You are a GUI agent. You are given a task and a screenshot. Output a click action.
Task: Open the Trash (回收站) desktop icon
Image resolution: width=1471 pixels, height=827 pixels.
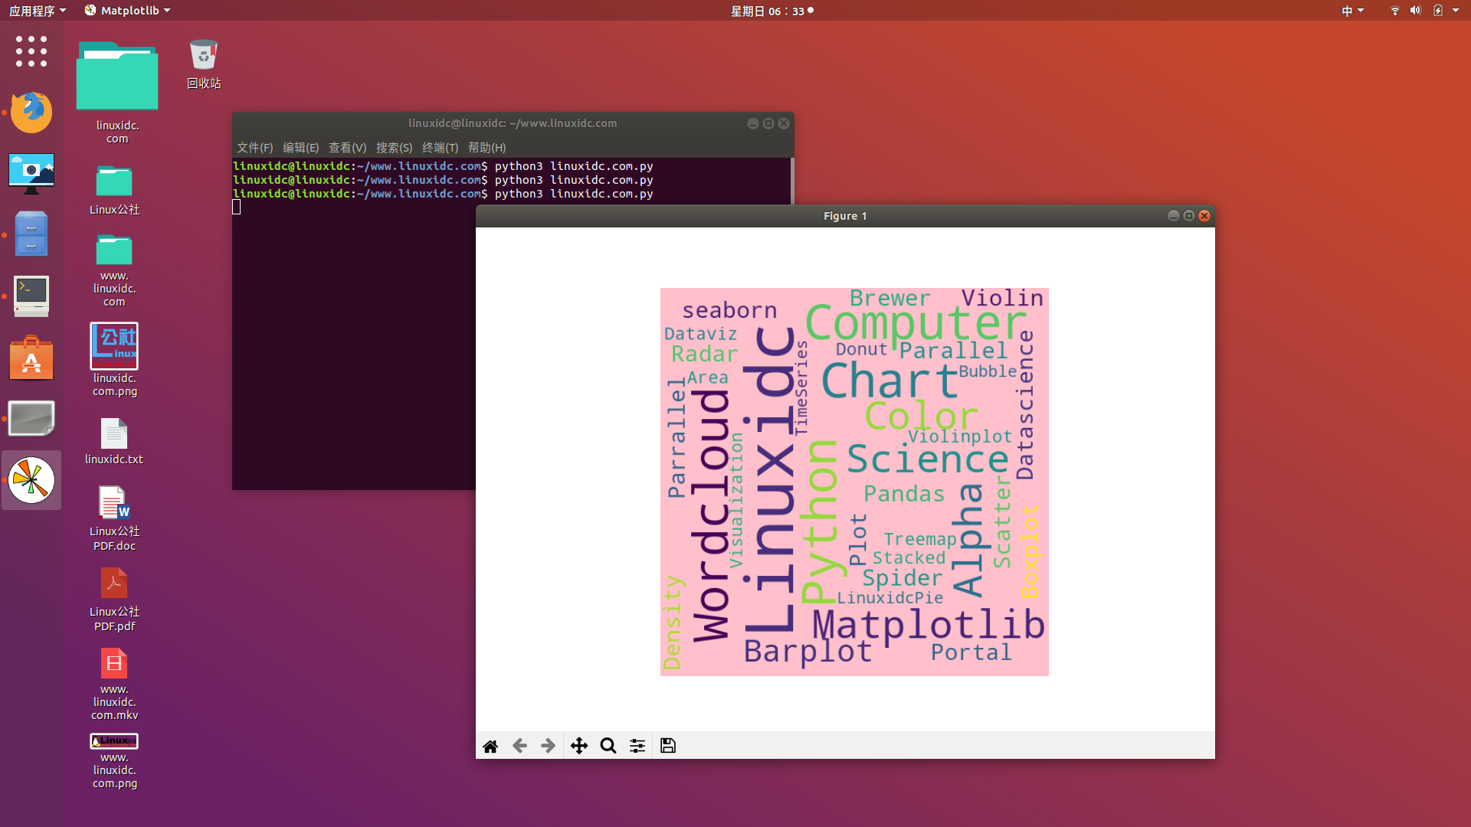pyautogui.click(x=204, y=64)
